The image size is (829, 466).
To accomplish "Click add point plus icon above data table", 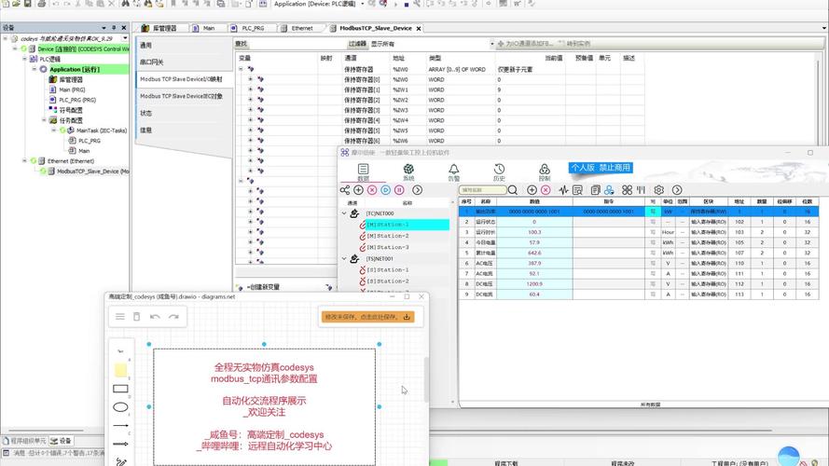I will coord(532,190).
